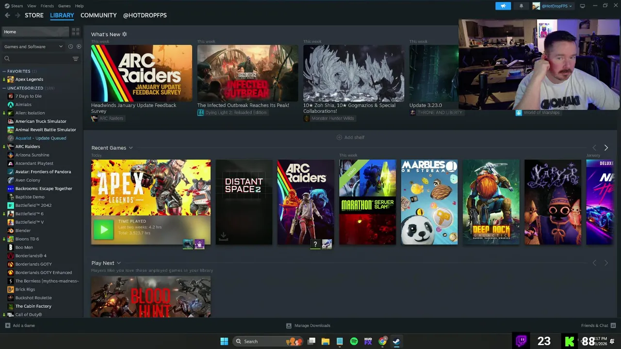Switch to the LIBRARY tab

point(62,15)
